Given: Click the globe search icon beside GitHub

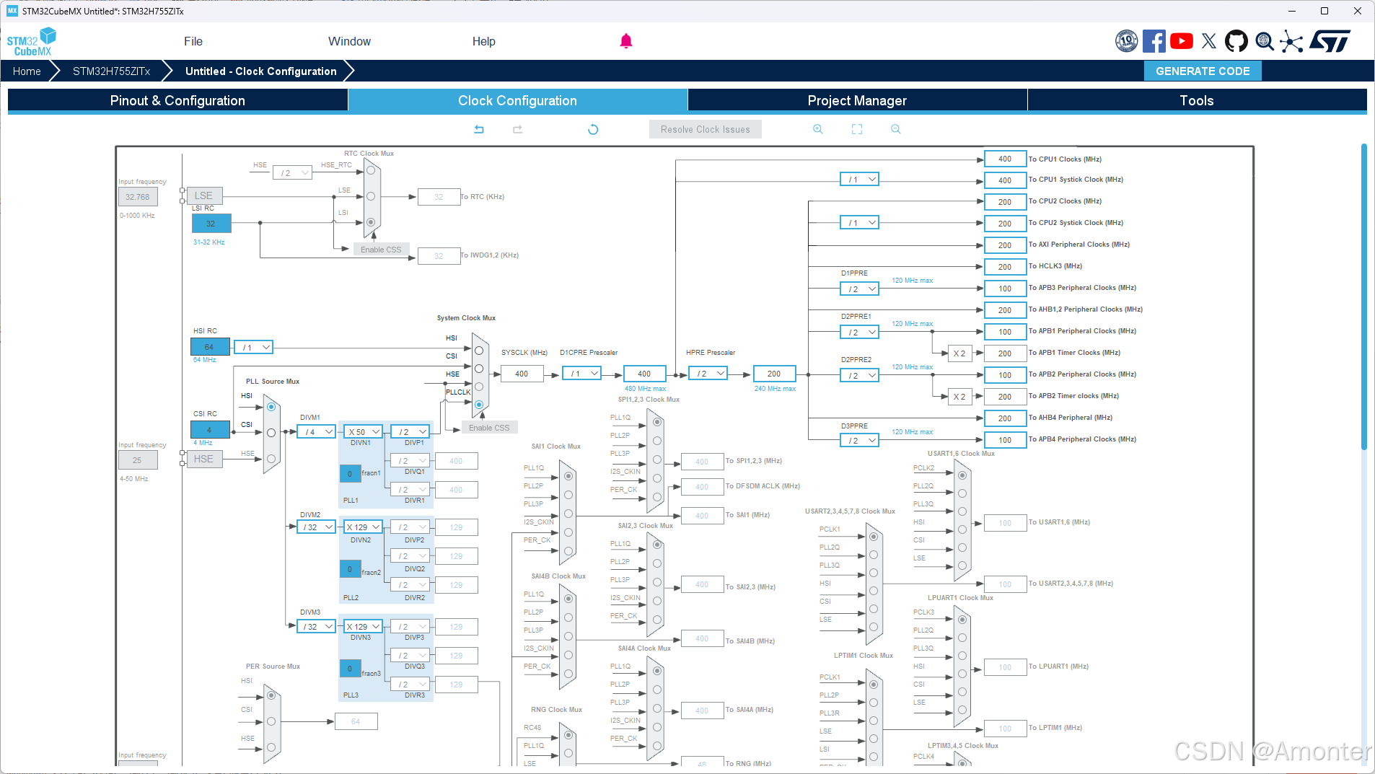Looking at the screenshot, I should coord(1265,41).
